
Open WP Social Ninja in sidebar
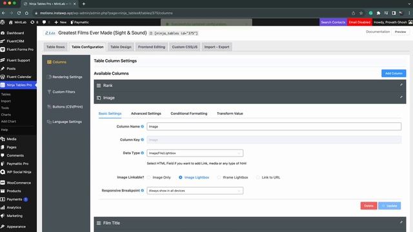[18, 172]
